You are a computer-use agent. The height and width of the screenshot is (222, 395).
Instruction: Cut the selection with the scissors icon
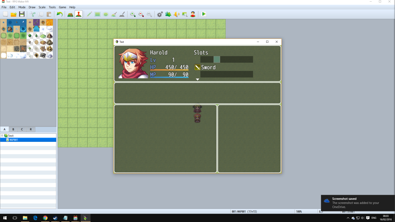33,14
